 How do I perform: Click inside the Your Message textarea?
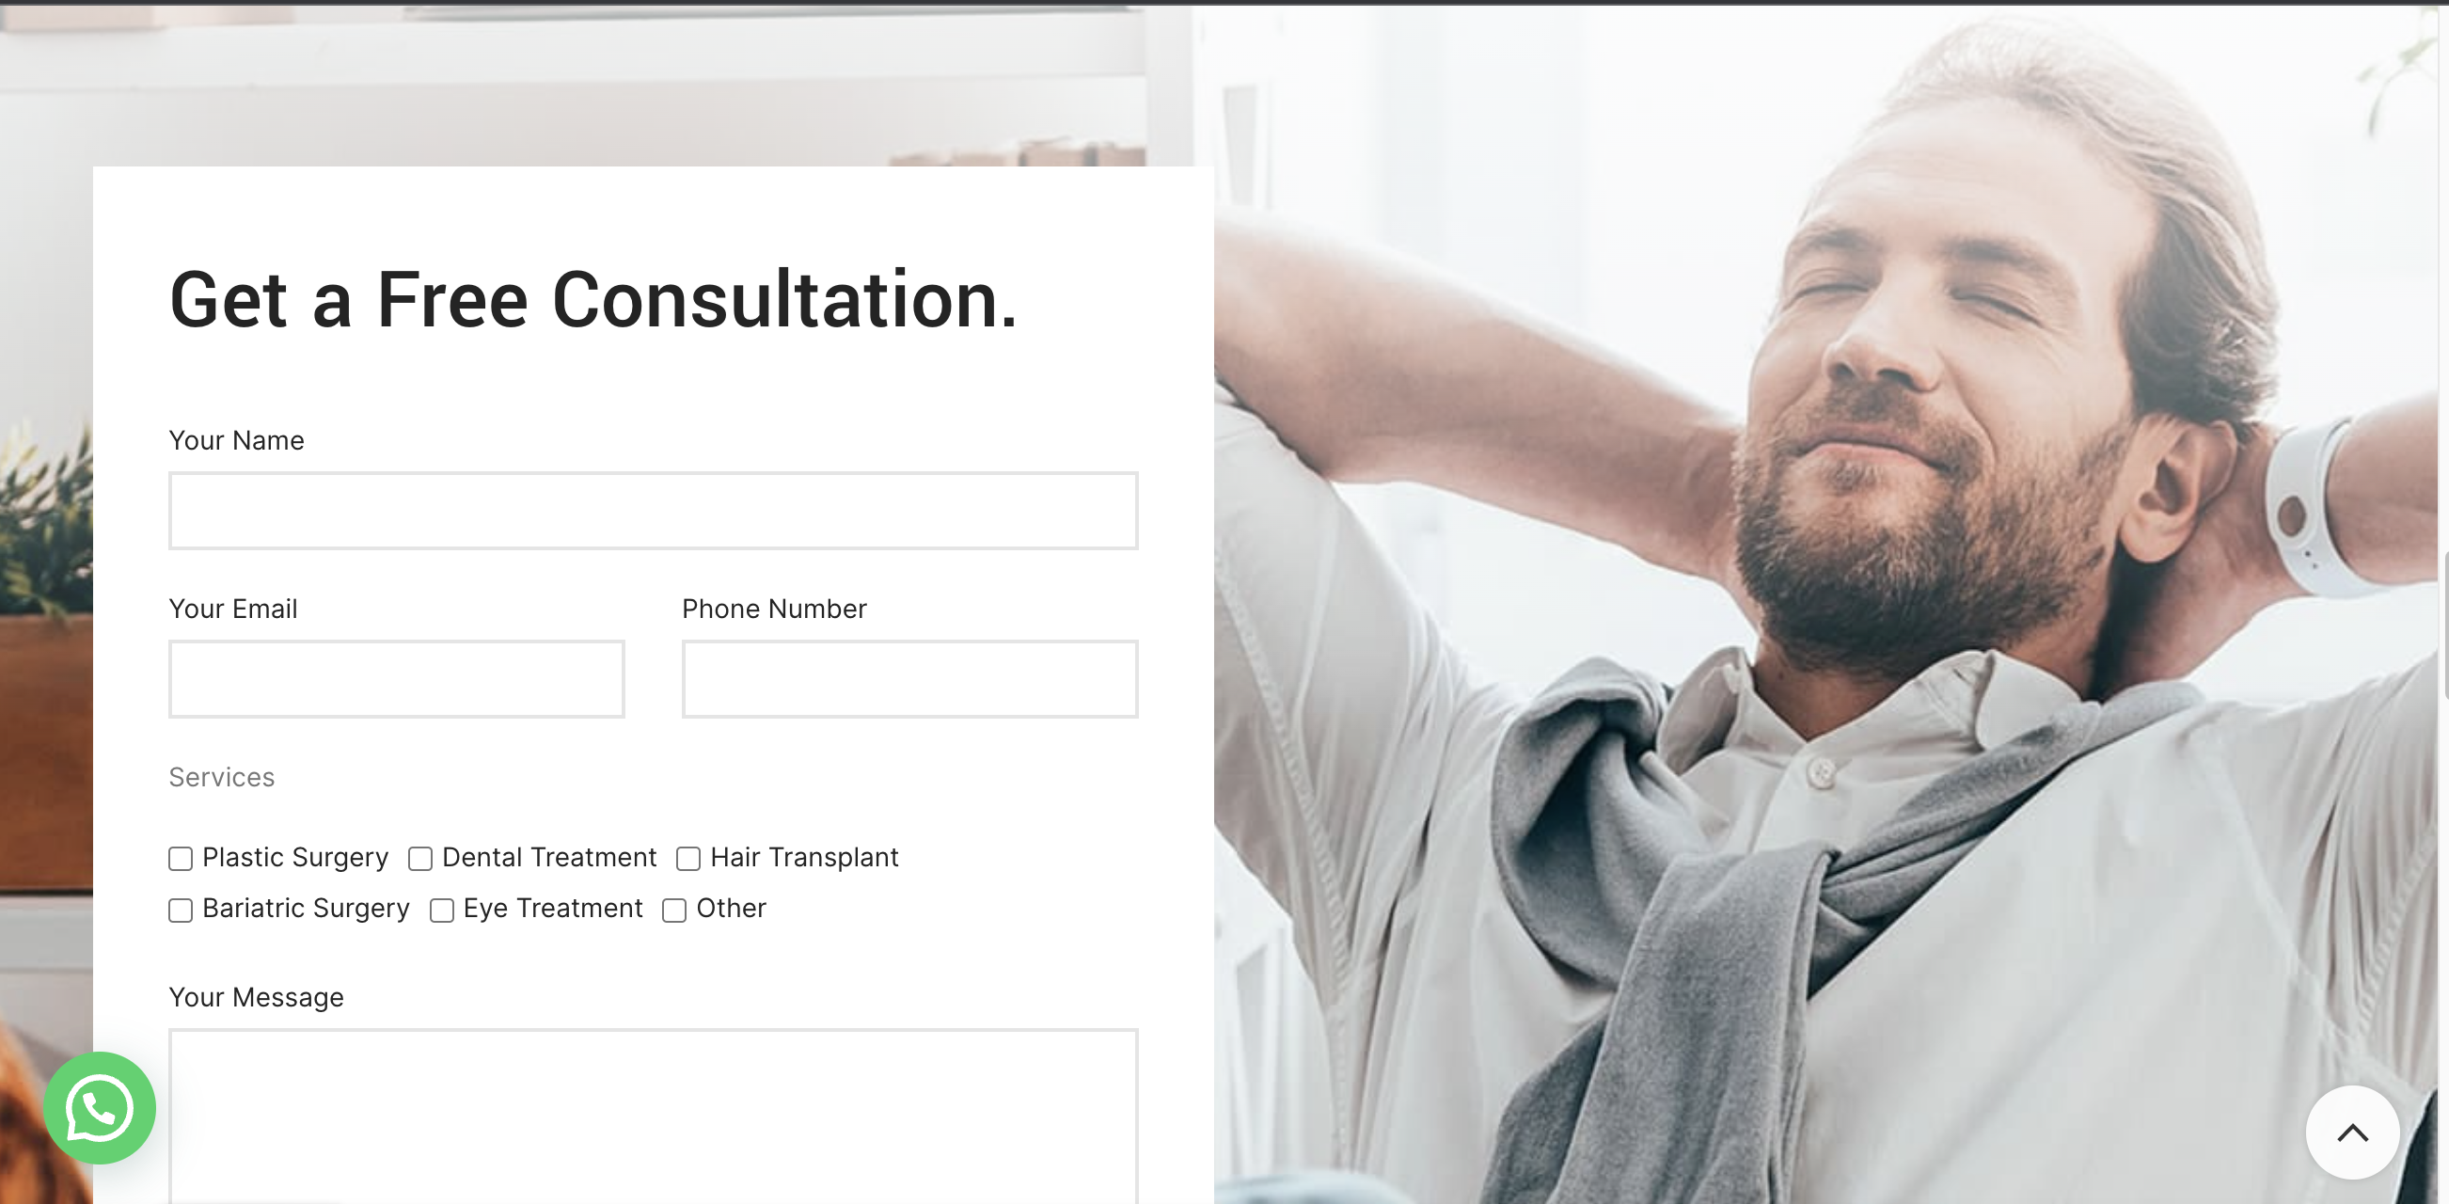pyautogui.click(x=653, y=1117)
